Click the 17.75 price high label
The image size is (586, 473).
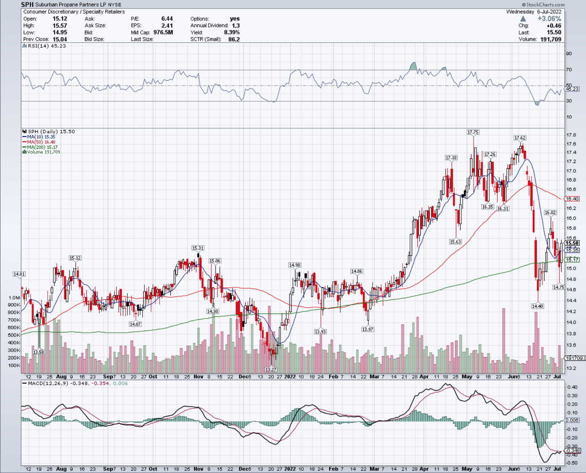(473, 132)
